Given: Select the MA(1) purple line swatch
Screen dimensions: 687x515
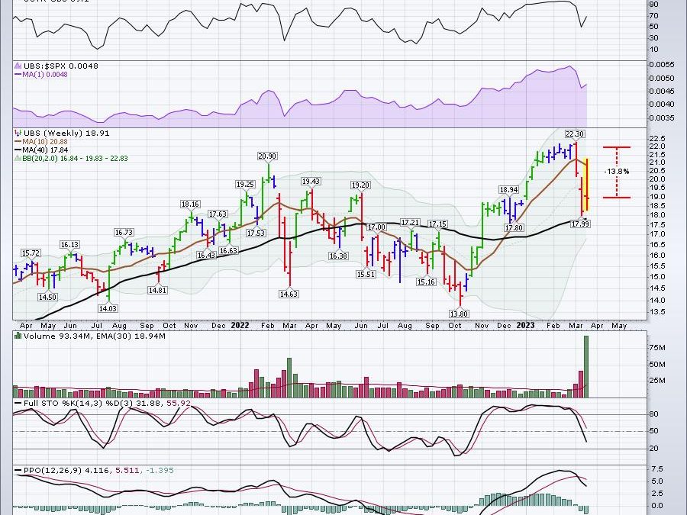Looking at the screenshot, I should [x=18, y=75].
